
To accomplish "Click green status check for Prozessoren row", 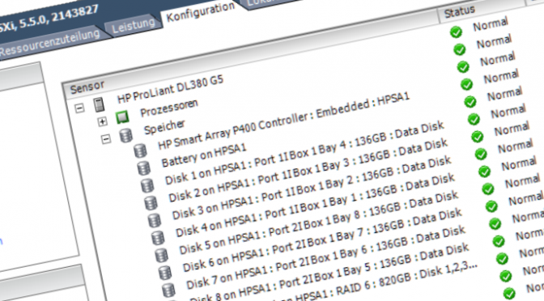I will coord(459,49).
